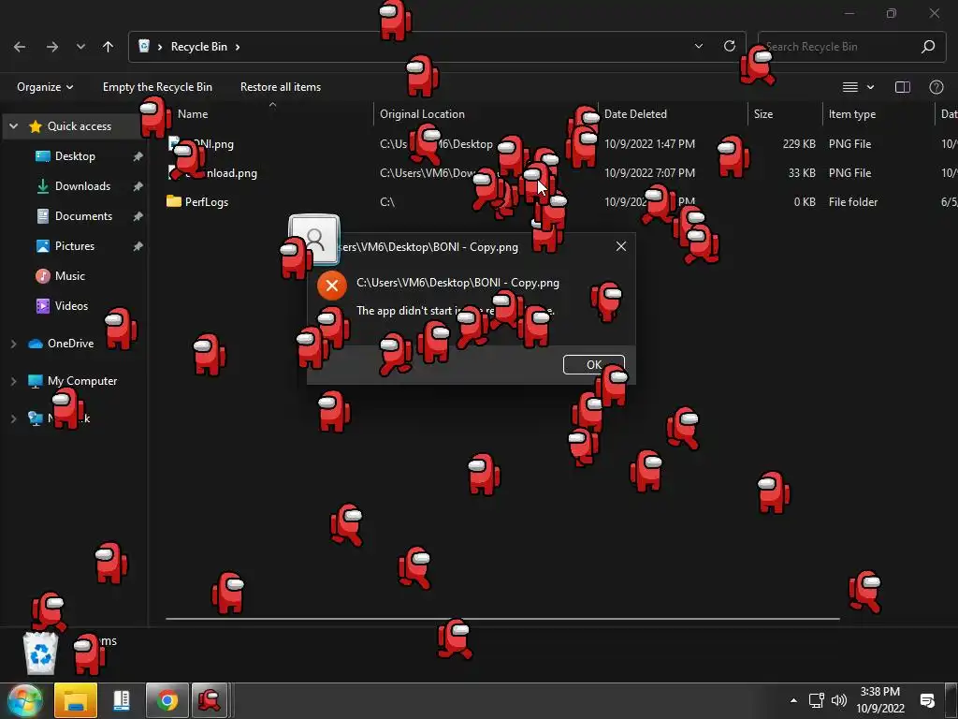Click OK in the error dialog
The height and width of the screenshot is (719, 958).
click(594, 365)
